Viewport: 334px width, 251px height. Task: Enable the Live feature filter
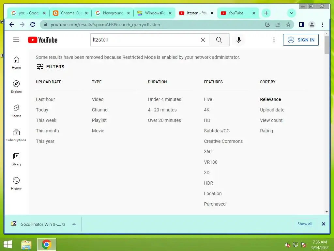(208, 99)
